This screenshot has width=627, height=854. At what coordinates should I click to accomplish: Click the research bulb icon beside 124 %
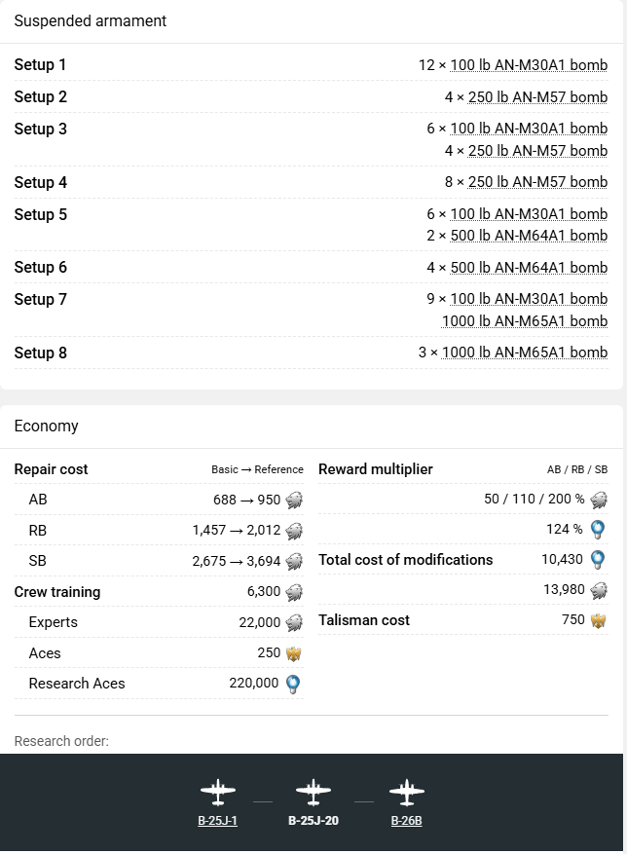pos(598,530)
